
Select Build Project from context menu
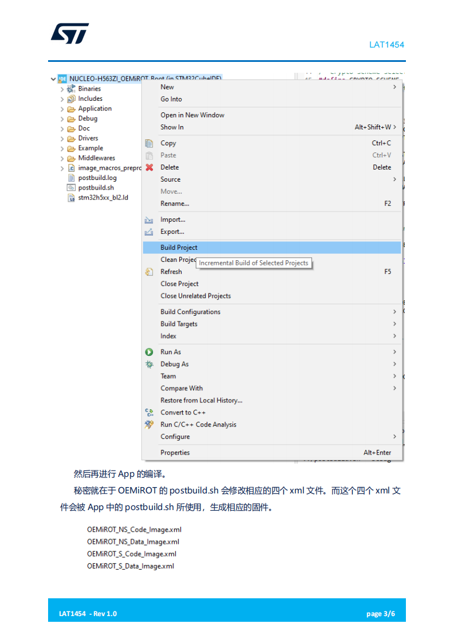[x=272, y=247]
